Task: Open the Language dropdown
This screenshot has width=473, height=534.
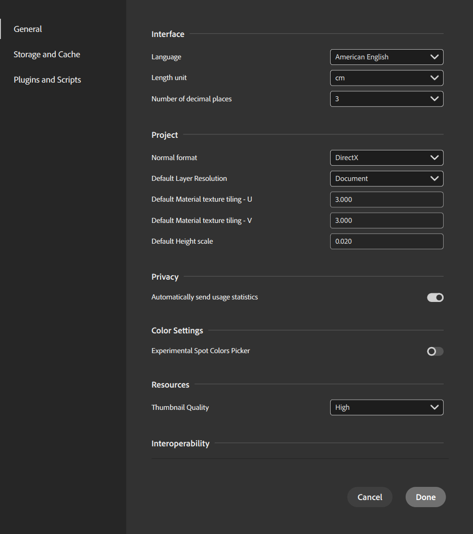Action: click(x=386, y=57)
